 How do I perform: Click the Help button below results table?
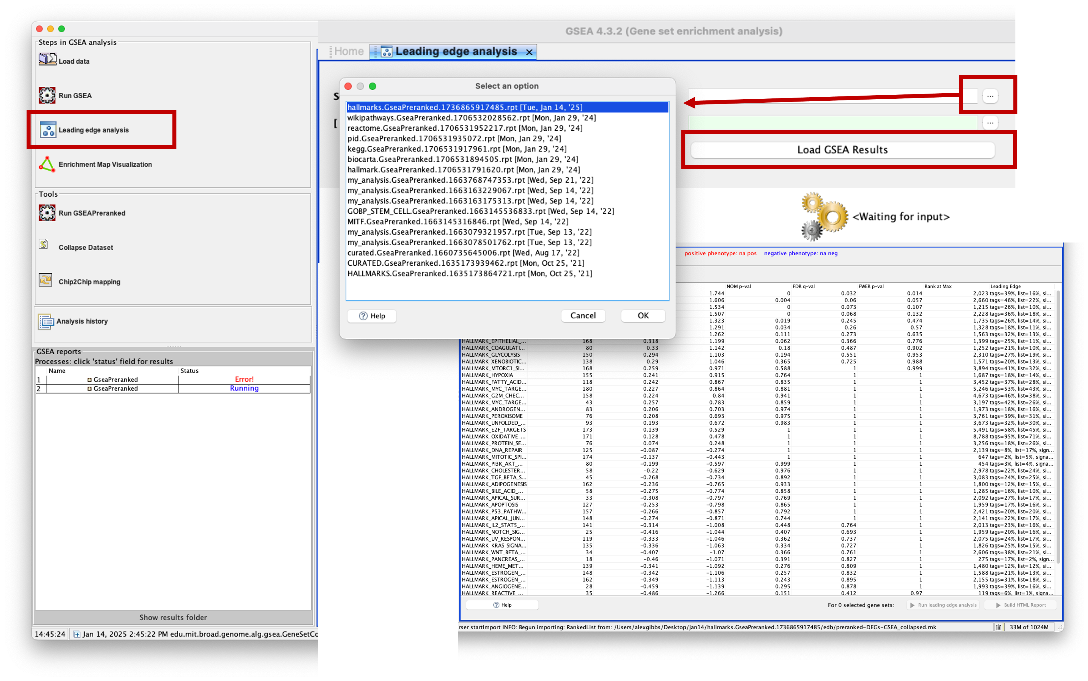(502, 605)
